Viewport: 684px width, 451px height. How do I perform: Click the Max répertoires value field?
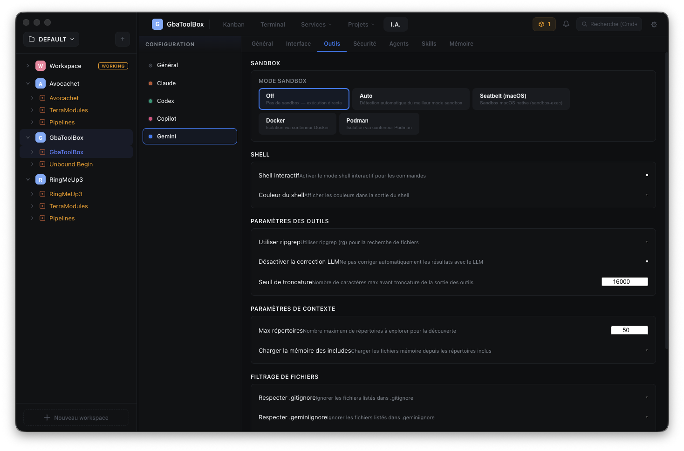629,330
